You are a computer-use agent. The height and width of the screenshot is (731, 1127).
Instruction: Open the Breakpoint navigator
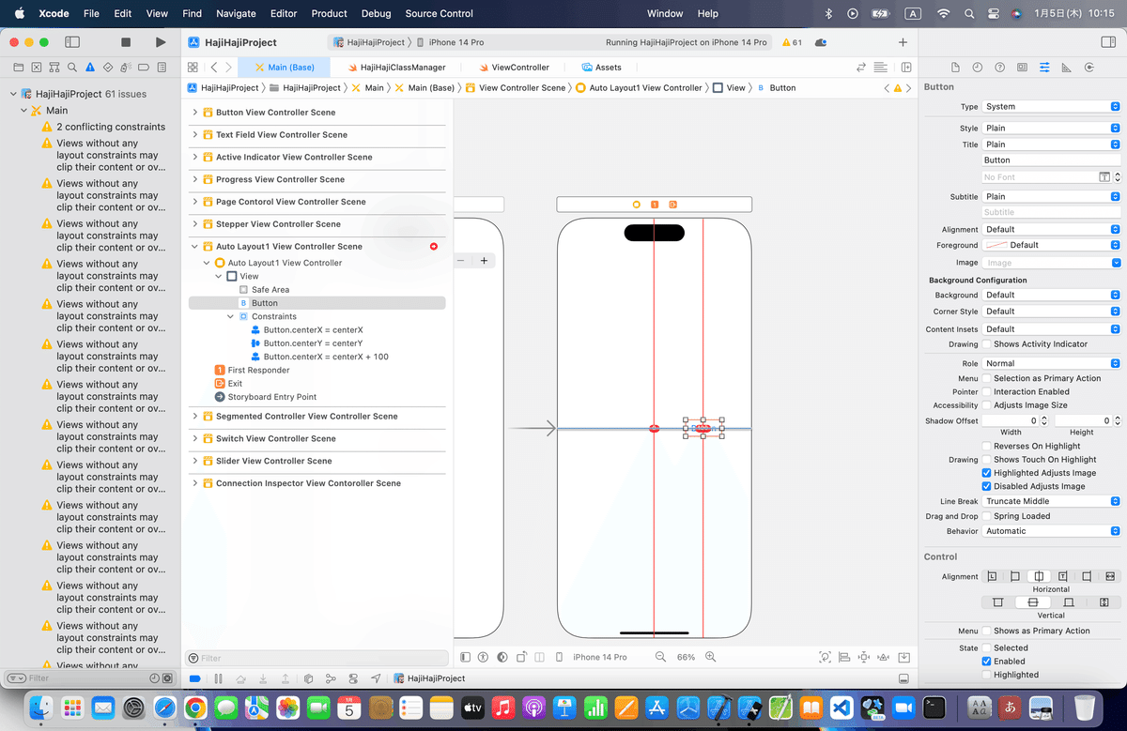tap(144, 68)
